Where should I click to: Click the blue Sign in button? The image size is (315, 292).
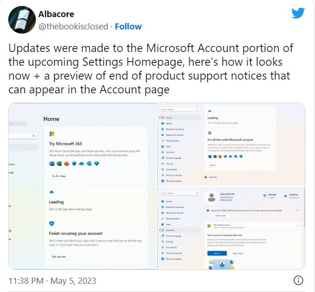click(x=217, y=253)
